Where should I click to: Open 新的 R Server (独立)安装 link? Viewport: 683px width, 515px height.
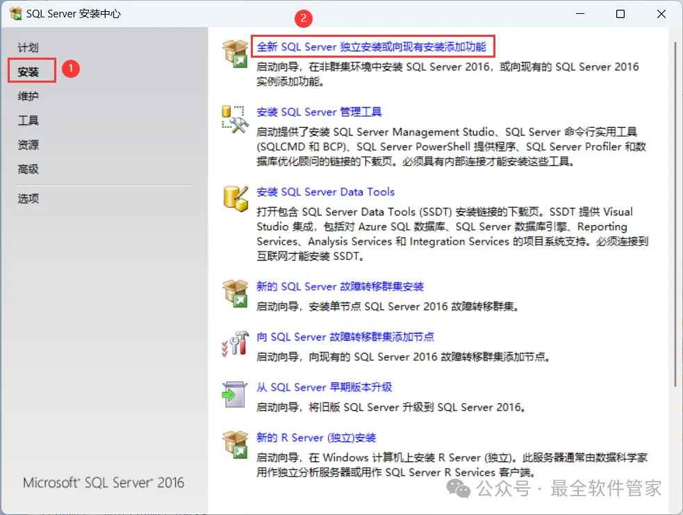pyautogui.click(x=316, y=437)
